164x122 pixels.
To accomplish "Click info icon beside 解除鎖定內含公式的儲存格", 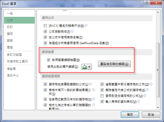I will (147, 90).
